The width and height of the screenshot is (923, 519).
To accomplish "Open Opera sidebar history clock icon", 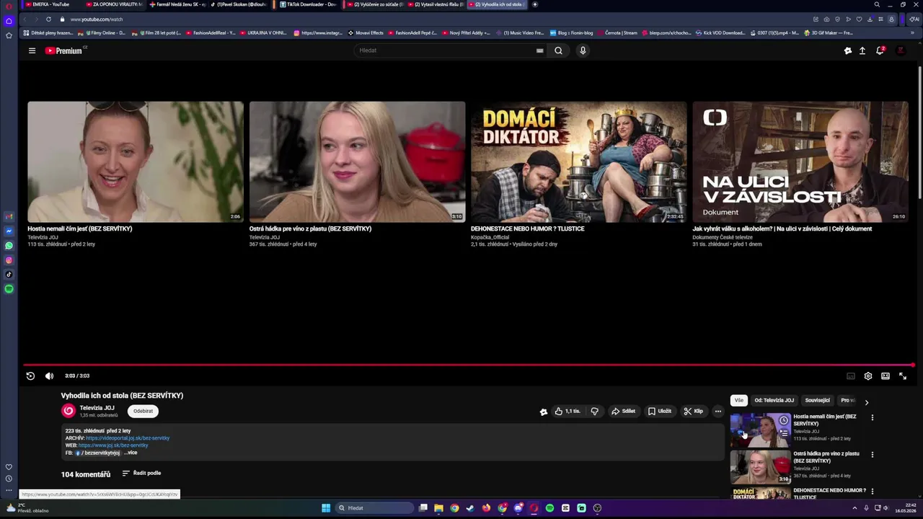I will 9,479.
